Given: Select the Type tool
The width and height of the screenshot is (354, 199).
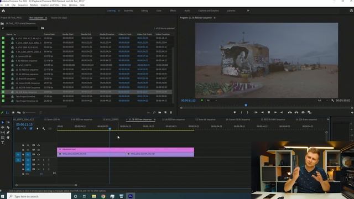Looking at the screenshot, I should click(x=3, y=143).
